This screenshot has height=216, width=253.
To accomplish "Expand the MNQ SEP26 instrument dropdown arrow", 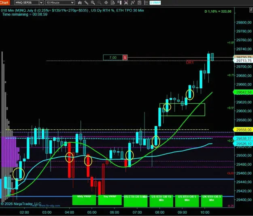I will (x=41, y=2).
